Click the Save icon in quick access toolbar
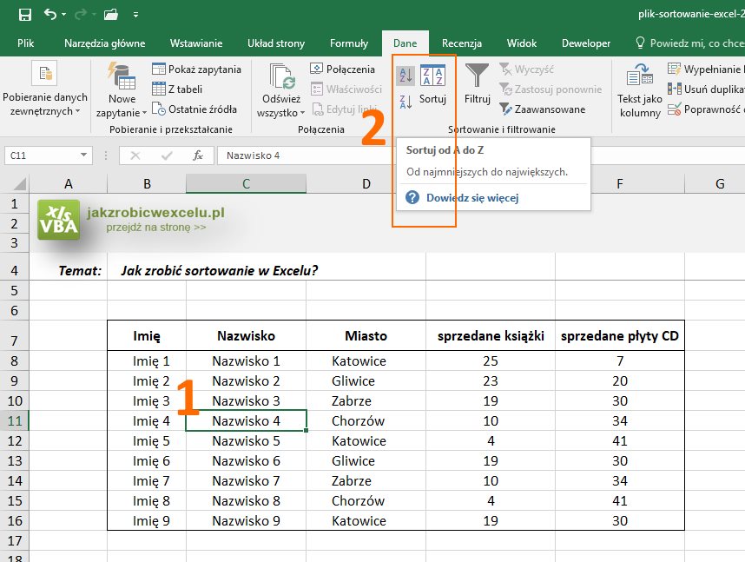Screen dimensions: 745x562 point(24,15)
